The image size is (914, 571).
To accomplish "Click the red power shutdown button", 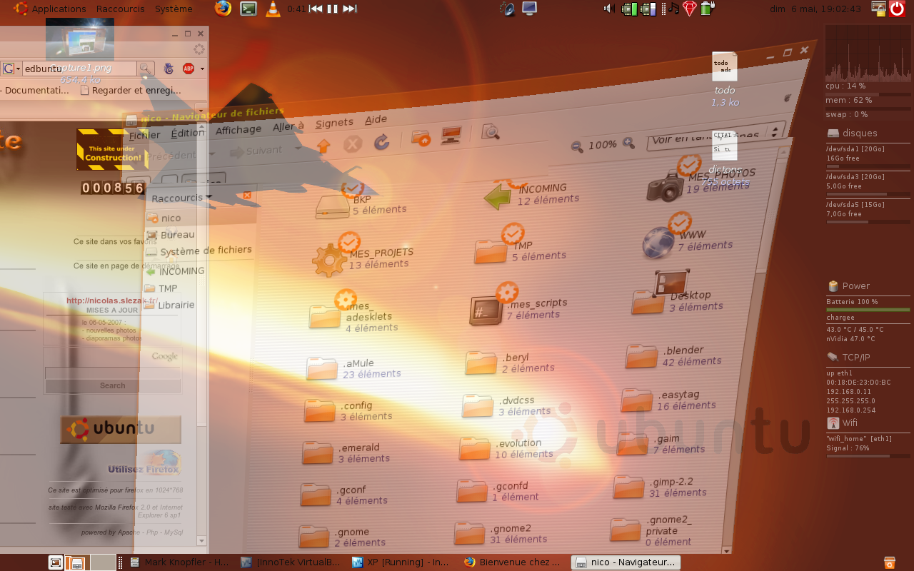I will (897, 9).
